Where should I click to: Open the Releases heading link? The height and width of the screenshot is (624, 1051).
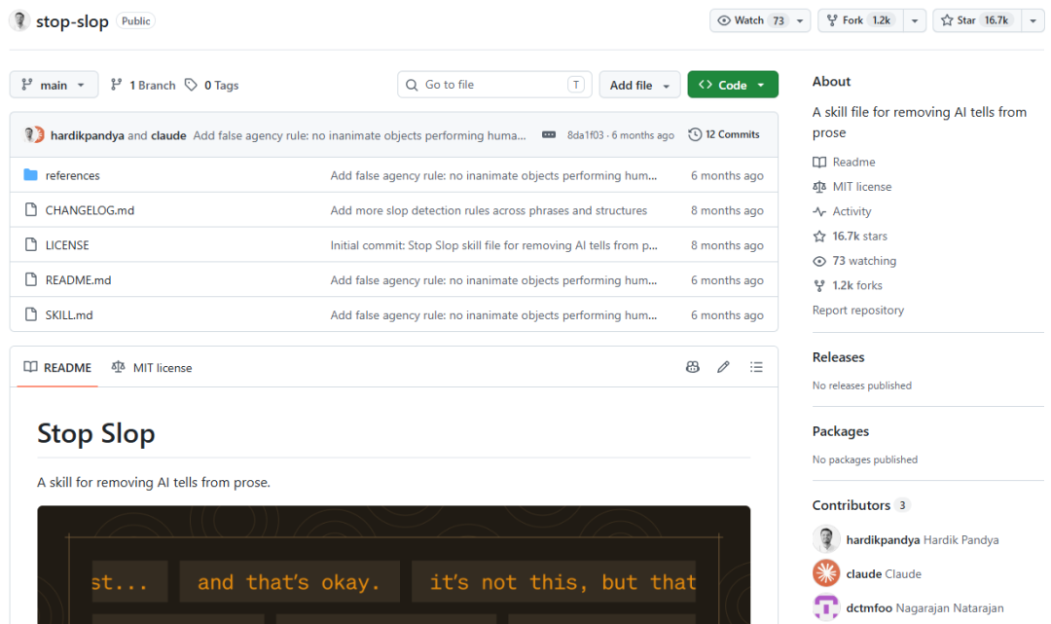click(839, 357)
